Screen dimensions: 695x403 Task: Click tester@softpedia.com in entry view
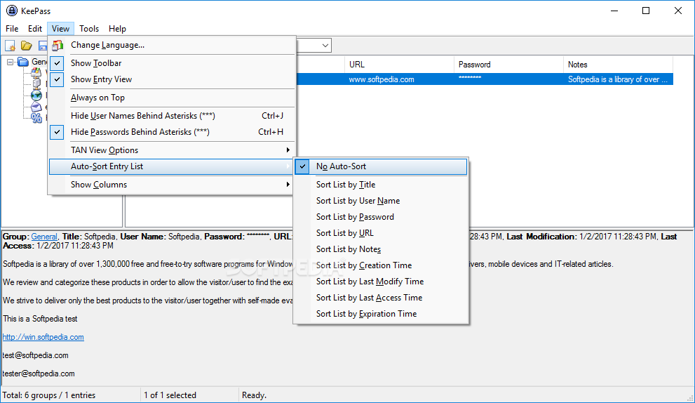[39, 374]
